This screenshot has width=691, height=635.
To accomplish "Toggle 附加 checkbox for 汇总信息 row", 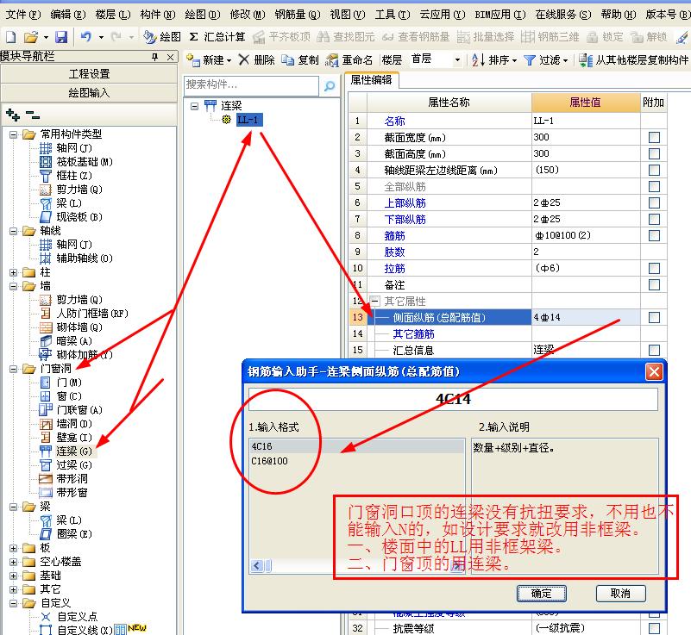I will pos(655,351).
